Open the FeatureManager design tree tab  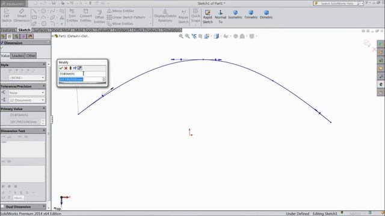[3, 37]
